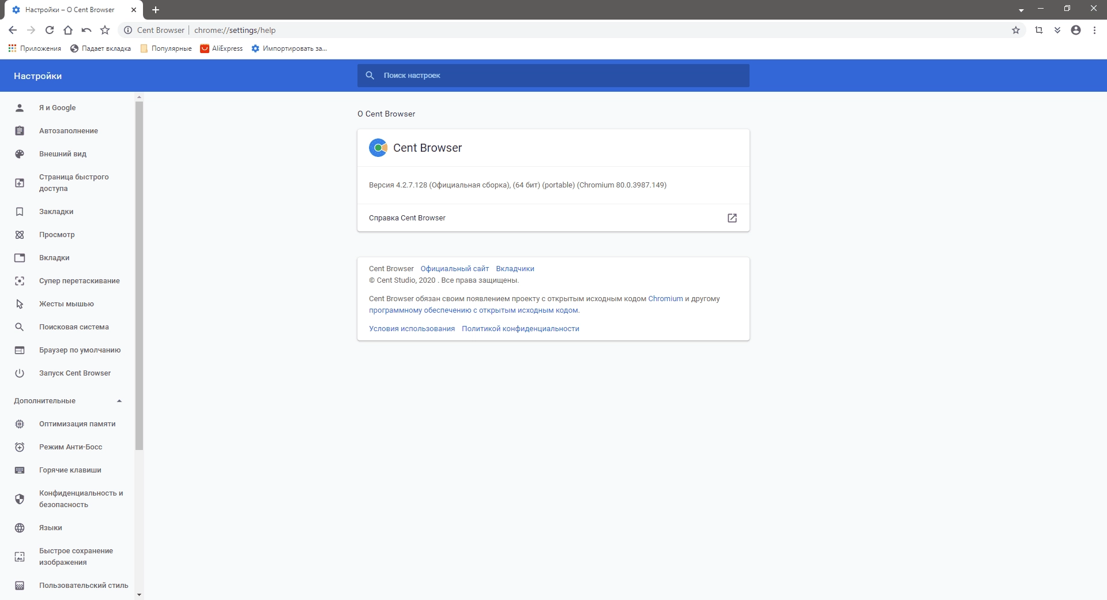Go back with the browser back arrow
Screen dimensions: 1107x600
pos(13,30)
